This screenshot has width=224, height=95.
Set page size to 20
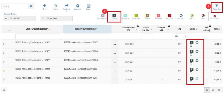(213, 90)
